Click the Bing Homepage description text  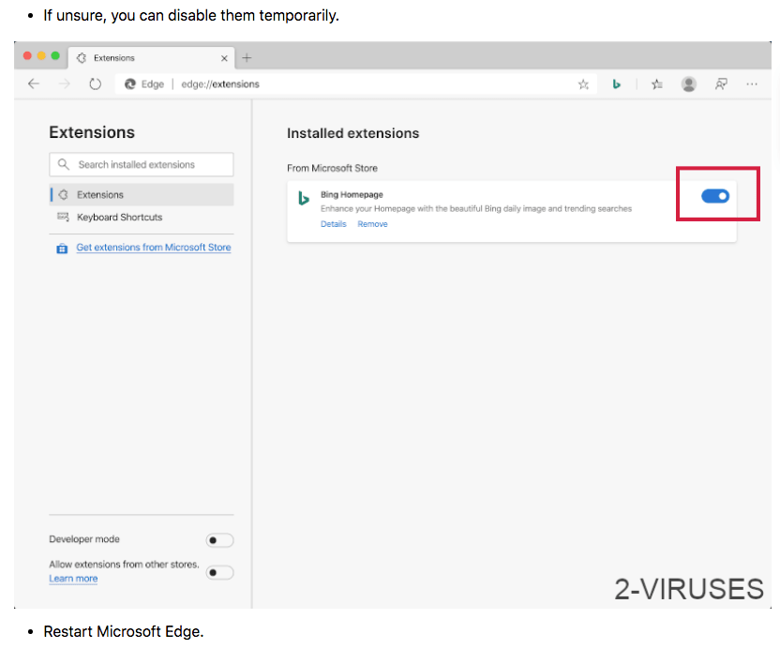(476, 208)
